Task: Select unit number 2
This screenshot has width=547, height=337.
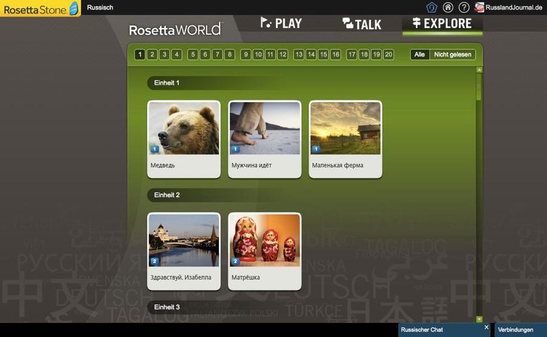Action: (152, 55)
